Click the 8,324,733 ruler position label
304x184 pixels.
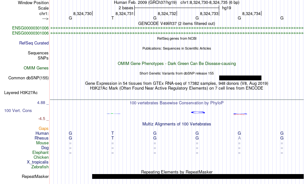click(209, 13)
